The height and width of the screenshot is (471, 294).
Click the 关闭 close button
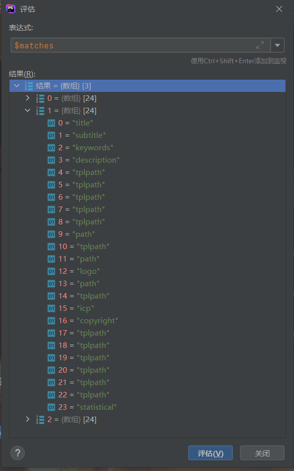pyautogui.click(x=262, y=453)
